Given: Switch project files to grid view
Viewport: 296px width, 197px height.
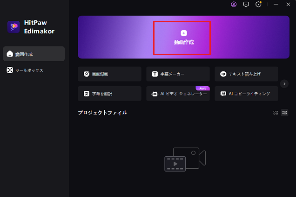Looking at the screenshot, I should point(276,113).
